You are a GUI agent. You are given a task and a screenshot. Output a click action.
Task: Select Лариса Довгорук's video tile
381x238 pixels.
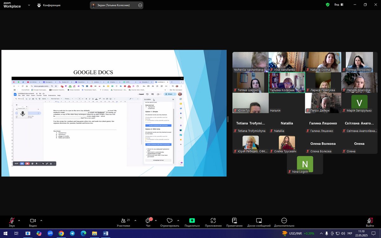click(359, 83)
